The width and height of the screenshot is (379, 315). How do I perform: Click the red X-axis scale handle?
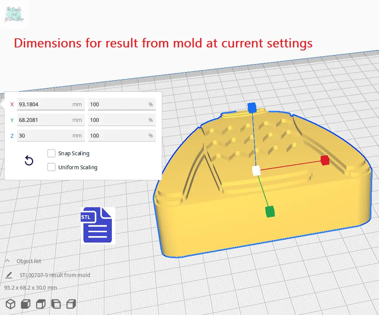[325, 160]
